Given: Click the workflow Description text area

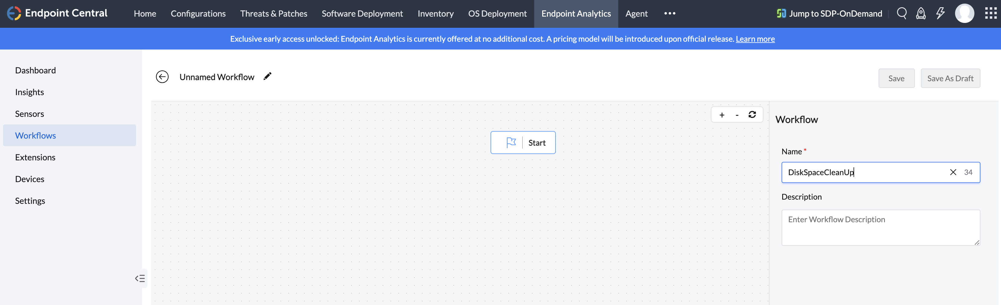Looking at the screenshot, I should tap(880, 228).
